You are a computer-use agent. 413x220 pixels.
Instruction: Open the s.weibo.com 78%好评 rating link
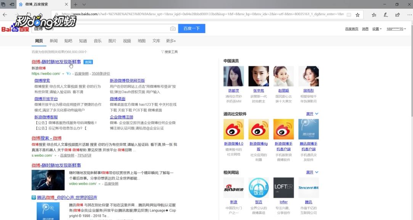pyautogui.click(x=84, y=155)
